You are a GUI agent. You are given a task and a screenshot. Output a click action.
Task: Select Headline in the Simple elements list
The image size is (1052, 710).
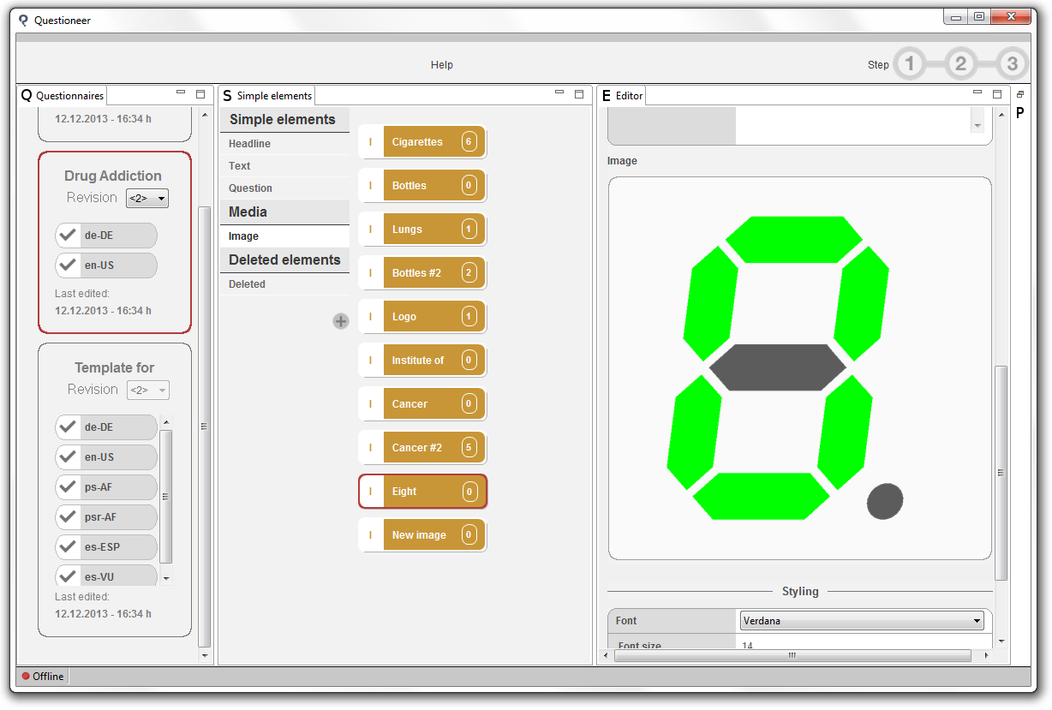[x=284, y=144]
